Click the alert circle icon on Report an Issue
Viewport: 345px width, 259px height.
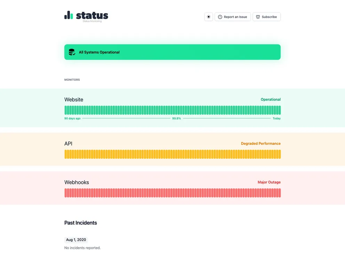[220, 16]
